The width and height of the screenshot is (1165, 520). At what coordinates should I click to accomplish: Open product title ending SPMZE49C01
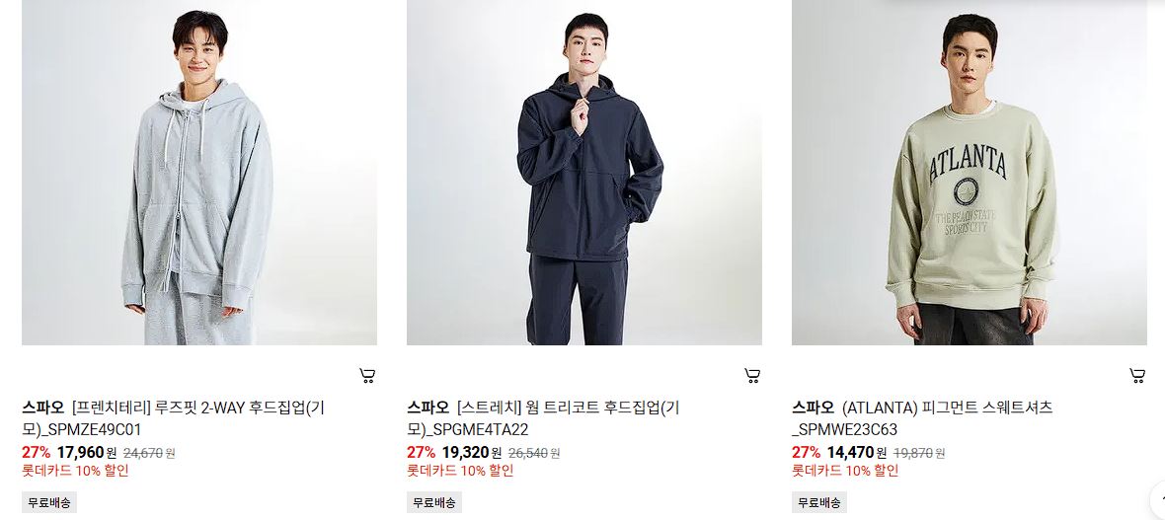click(173, 418)
